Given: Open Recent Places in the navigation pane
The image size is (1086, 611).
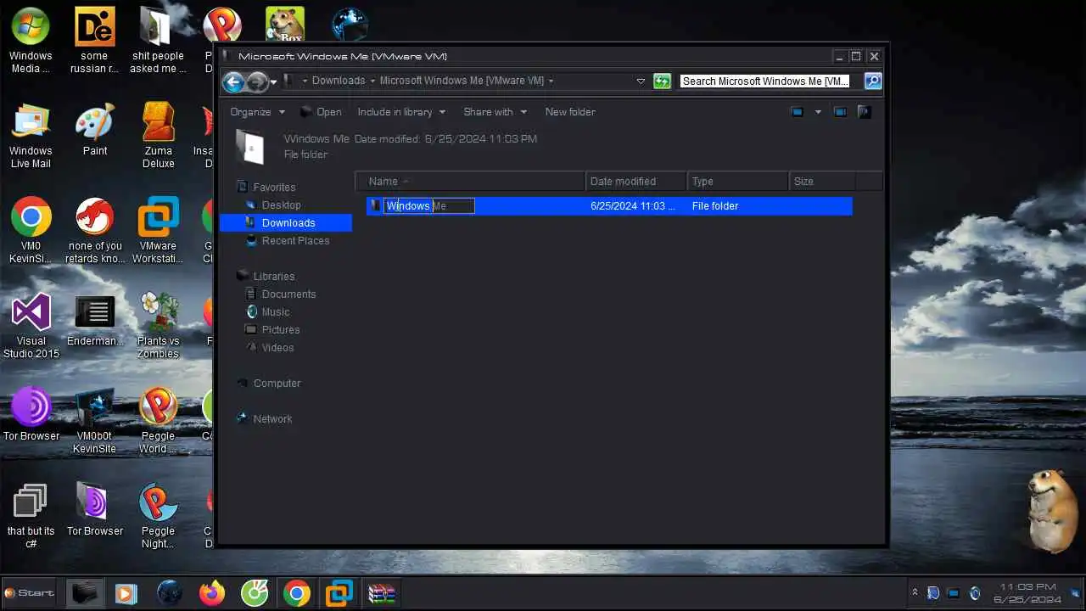Looking at the screenshot, I should tap(295, 240).
